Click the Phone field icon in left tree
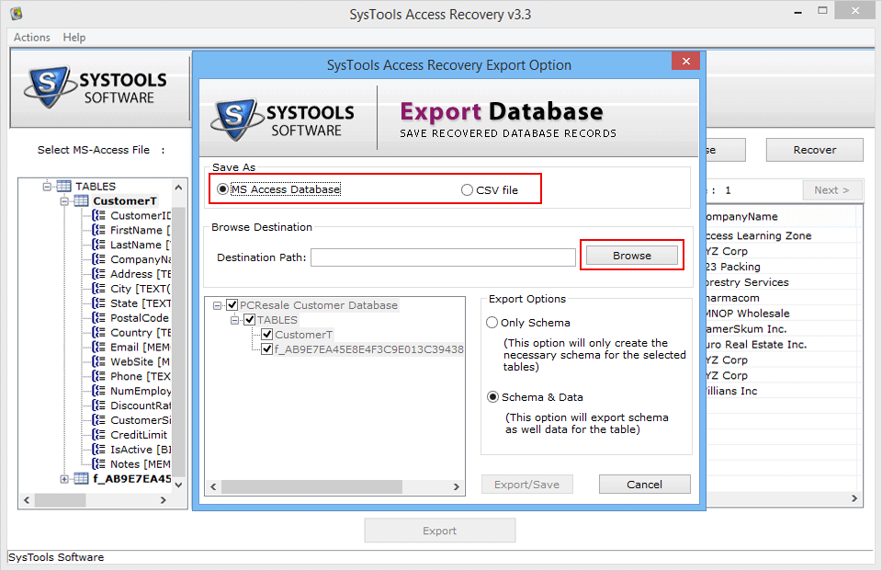 [x=98, y=376]
